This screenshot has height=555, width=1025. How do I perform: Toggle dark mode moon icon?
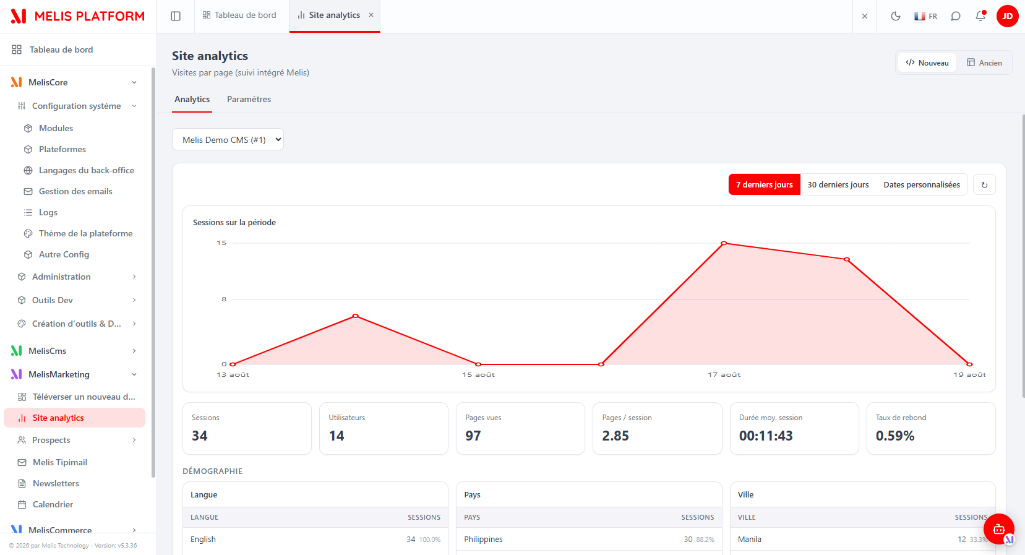[895, 16]
